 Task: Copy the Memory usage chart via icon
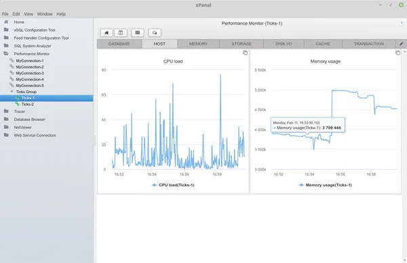click(x=398, y=53)
